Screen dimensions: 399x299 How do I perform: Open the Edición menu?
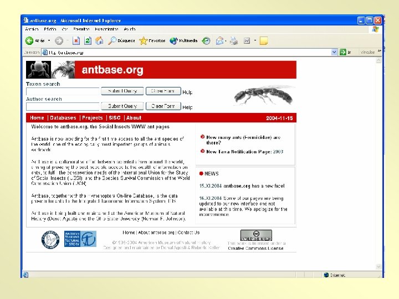click(x=50, y=29)
